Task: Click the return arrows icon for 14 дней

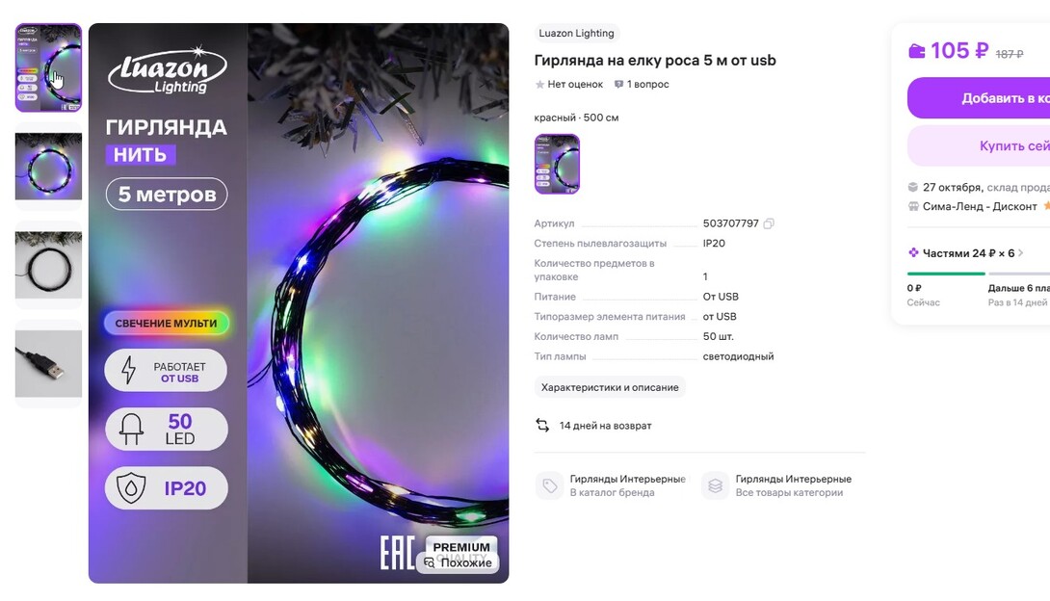Action: tap(542, 425)
